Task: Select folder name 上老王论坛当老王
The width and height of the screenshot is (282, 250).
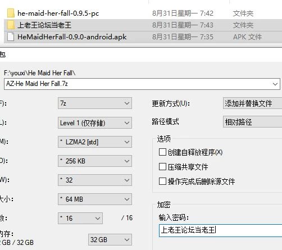Action: coord(44,25)
